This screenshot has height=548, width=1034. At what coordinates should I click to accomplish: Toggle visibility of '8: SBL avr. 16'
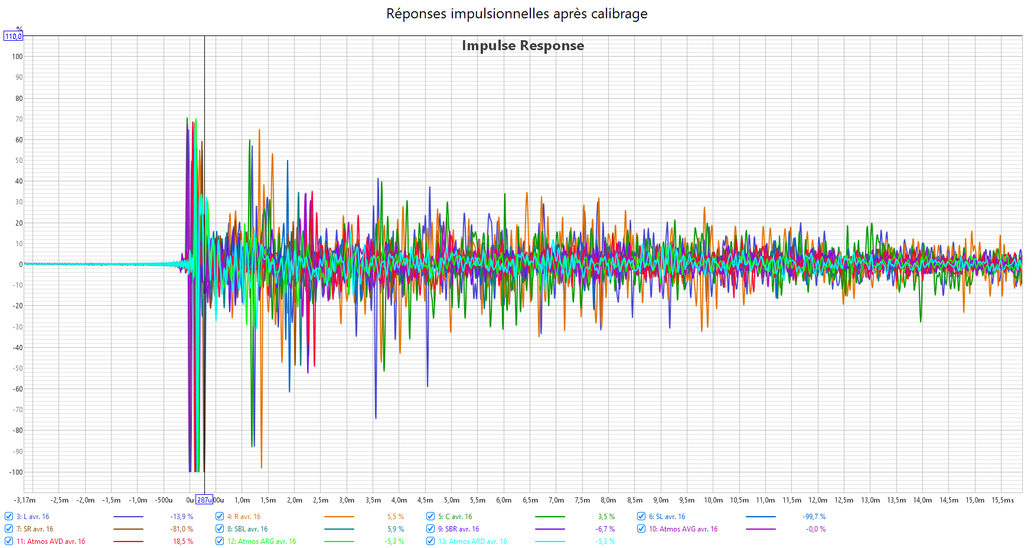(x=220, y=529)
